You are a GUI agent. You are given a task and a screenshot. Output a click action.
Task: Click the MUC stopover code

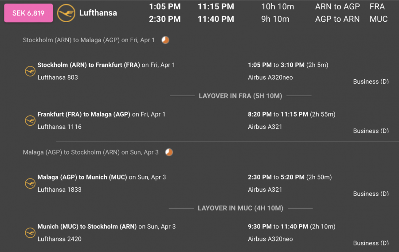[379, 19]
